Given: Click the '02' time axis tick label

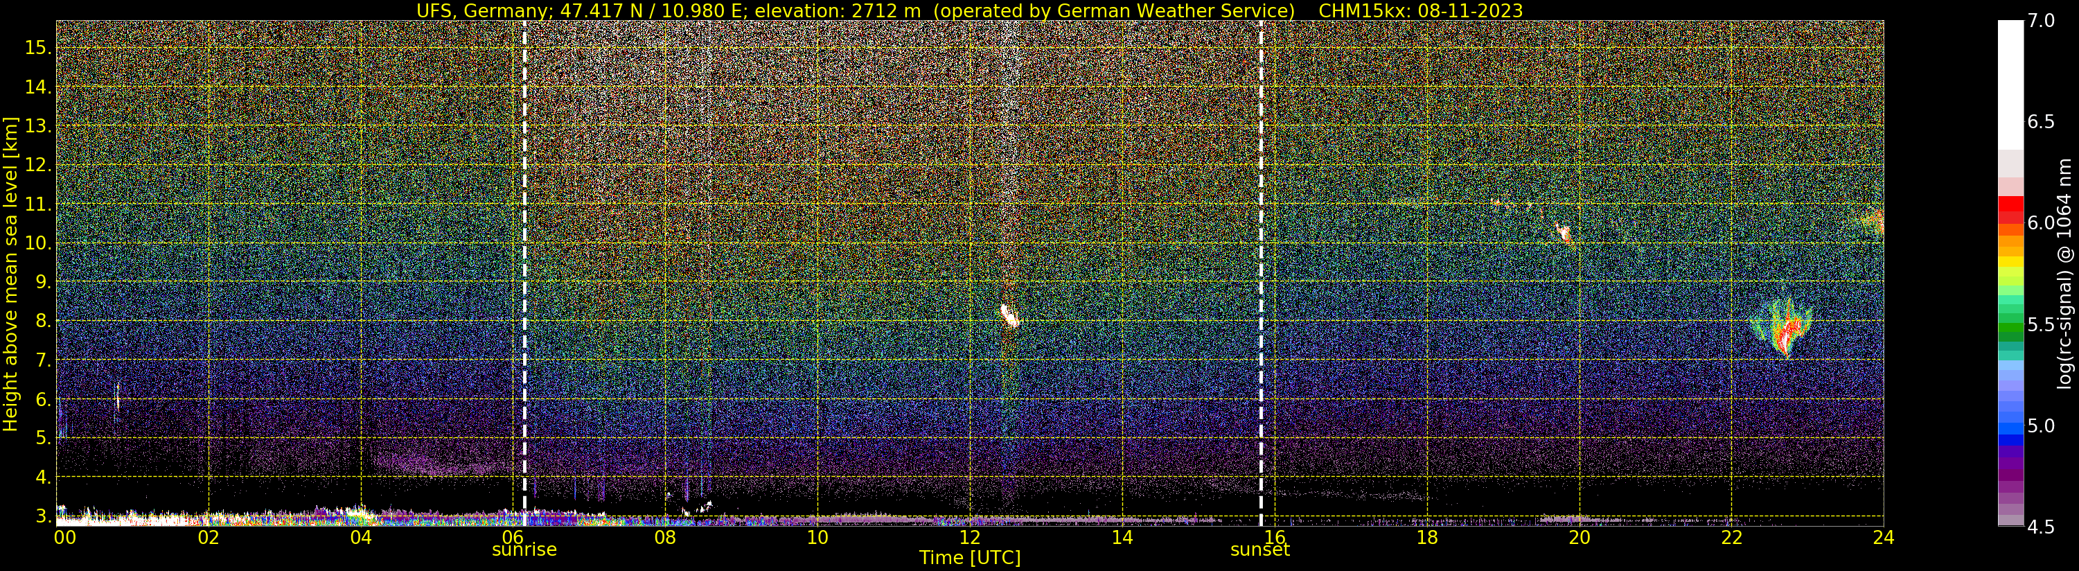Looking at the screenshot, I should [209, 537].
